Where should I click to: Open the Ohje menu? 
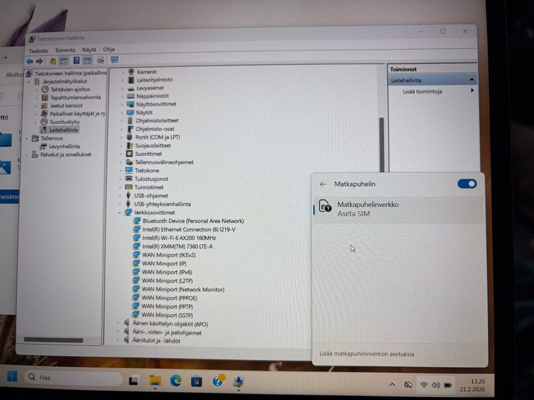(109, 49)
